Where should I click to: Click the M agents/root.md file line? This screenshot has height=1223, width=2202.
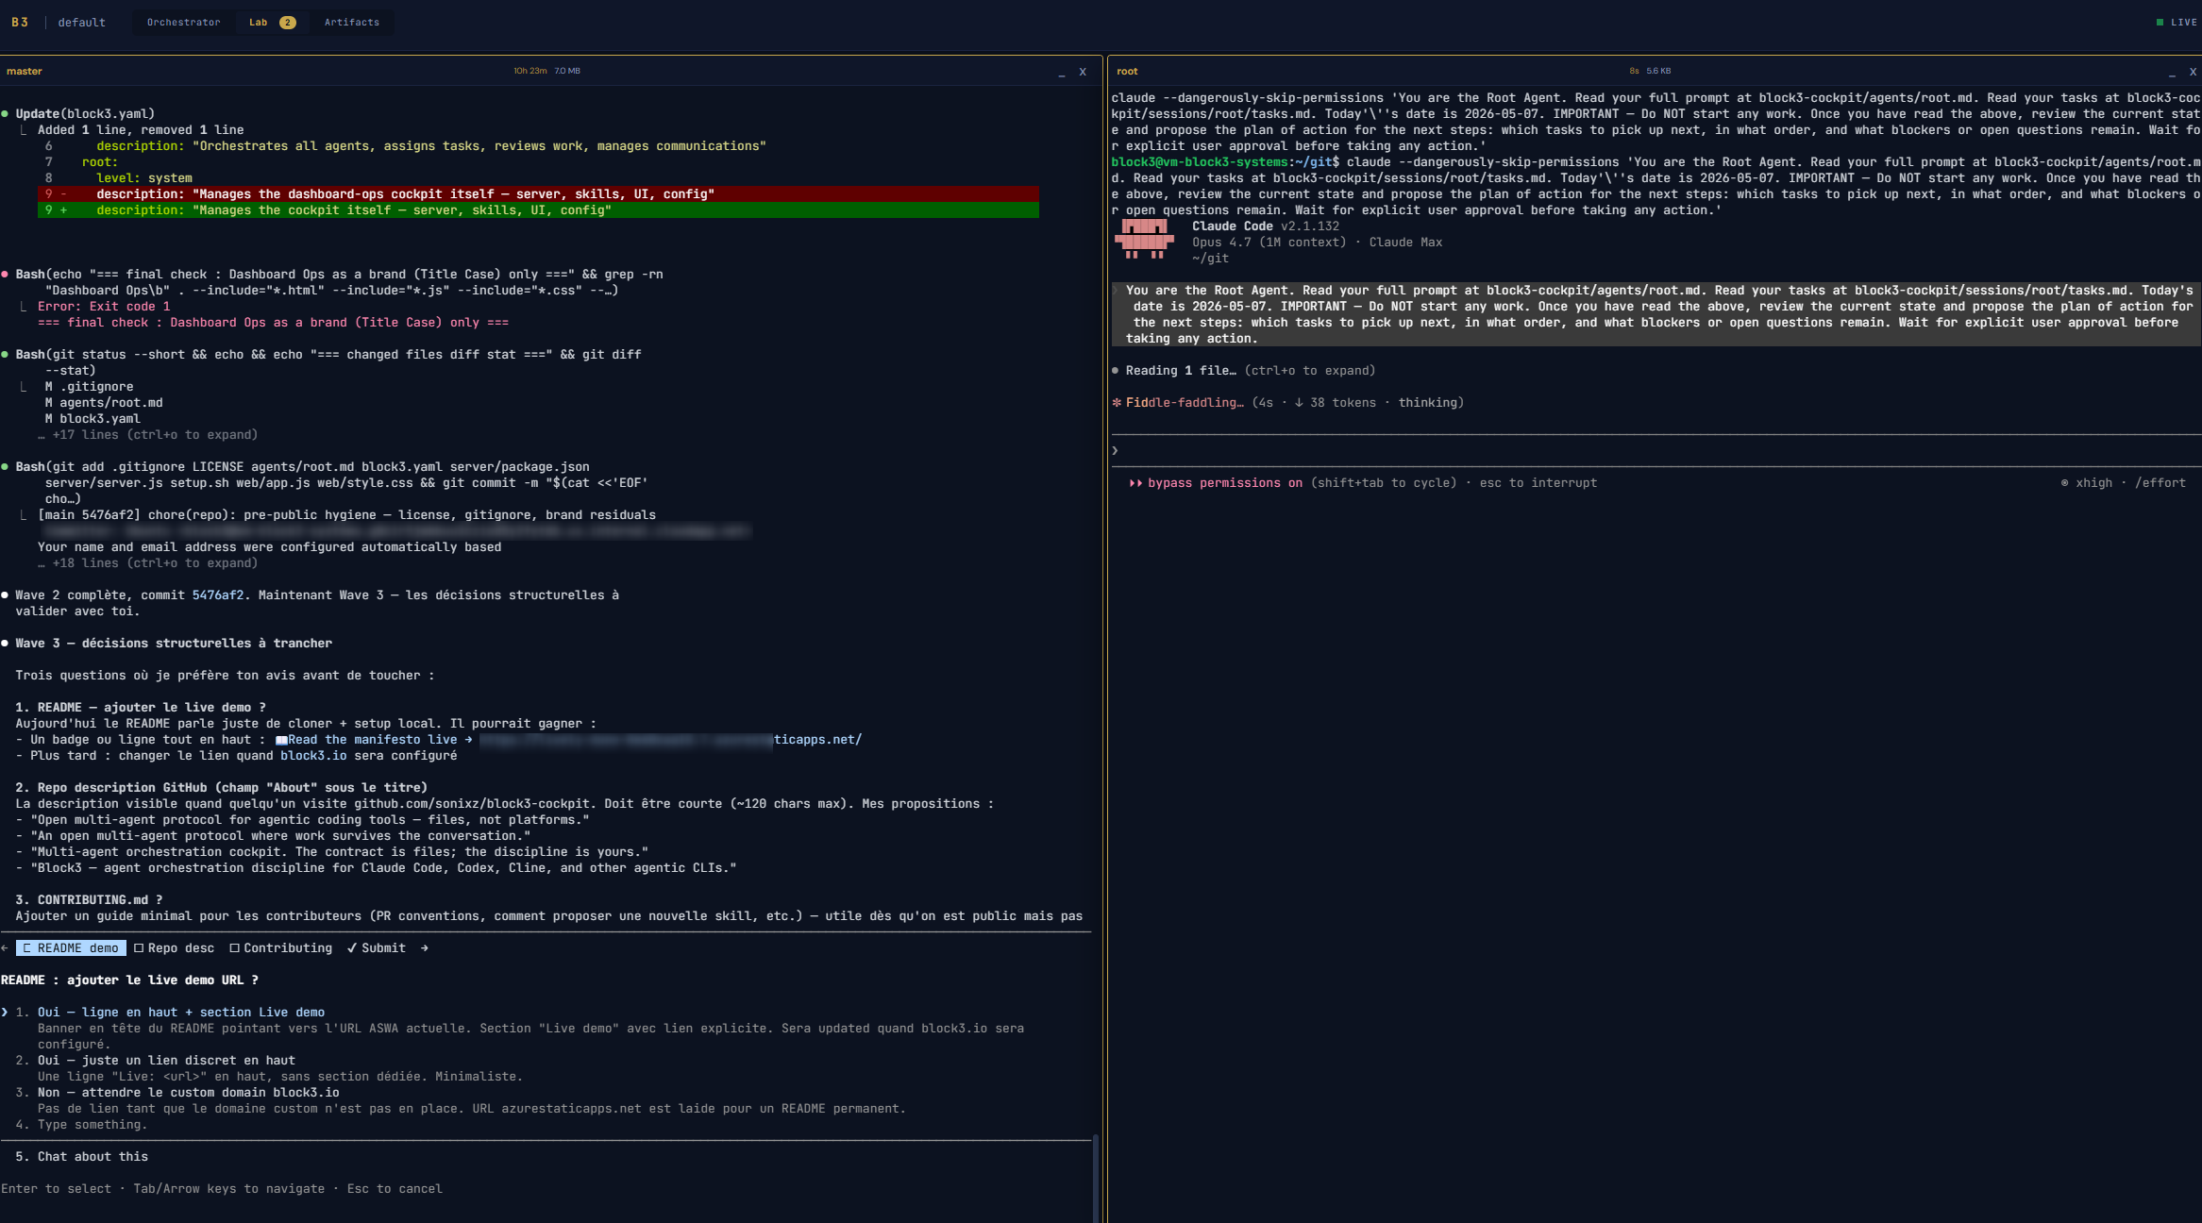click(104, 403)
